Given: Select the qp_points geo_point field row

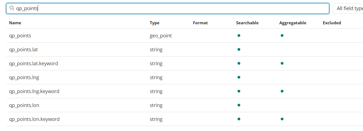Looking at the screenshot, I should click(x=20, y=35).
